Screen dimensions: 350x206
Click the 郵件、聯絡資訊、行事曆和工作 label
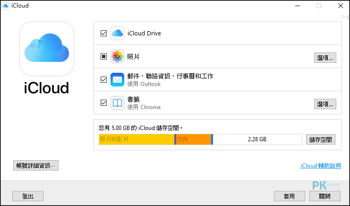coord(171,76)
